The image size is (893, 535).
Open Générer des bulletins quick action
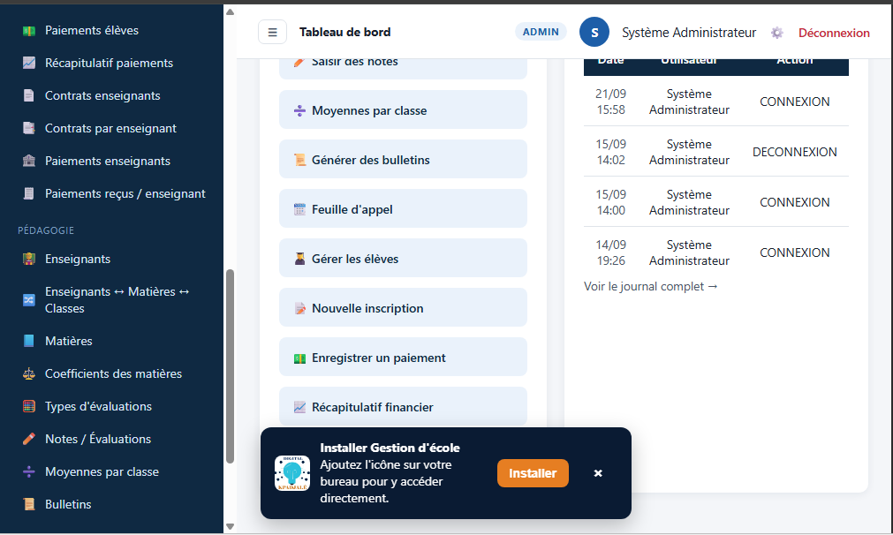coord(403,160)
